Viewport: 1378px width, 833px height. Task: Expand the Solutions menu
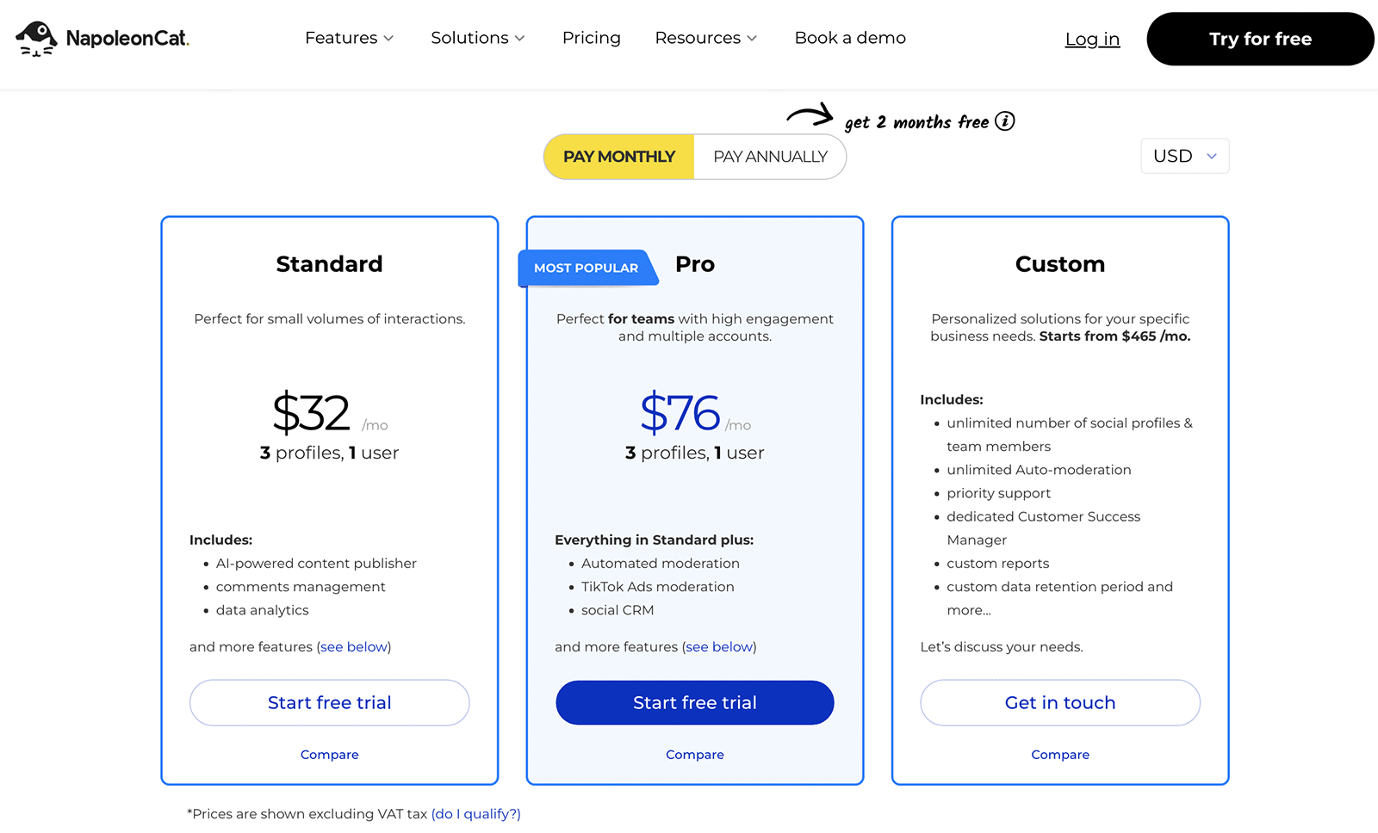pyautogui.click(x=477, y=38)
